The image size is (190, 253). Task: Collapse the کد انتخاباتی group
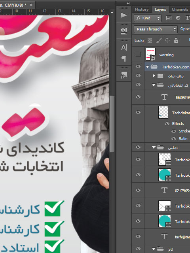[154, 85]
